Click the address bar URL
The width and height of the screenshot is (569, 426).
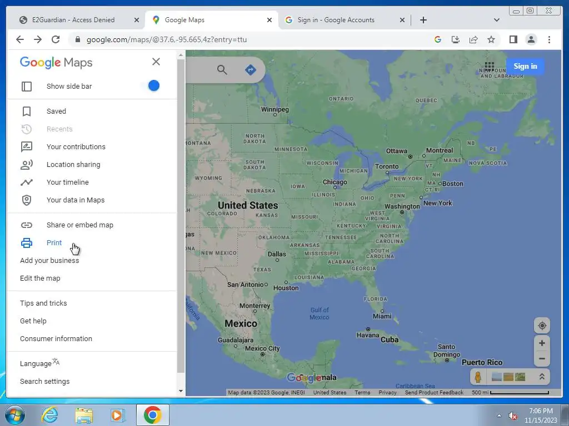(167, 40)
